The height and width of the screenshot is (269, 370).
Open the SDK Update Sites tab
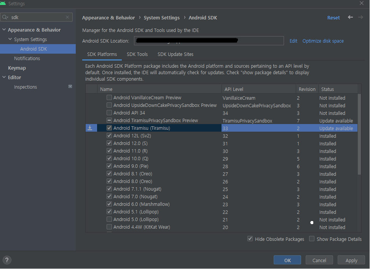175,54
